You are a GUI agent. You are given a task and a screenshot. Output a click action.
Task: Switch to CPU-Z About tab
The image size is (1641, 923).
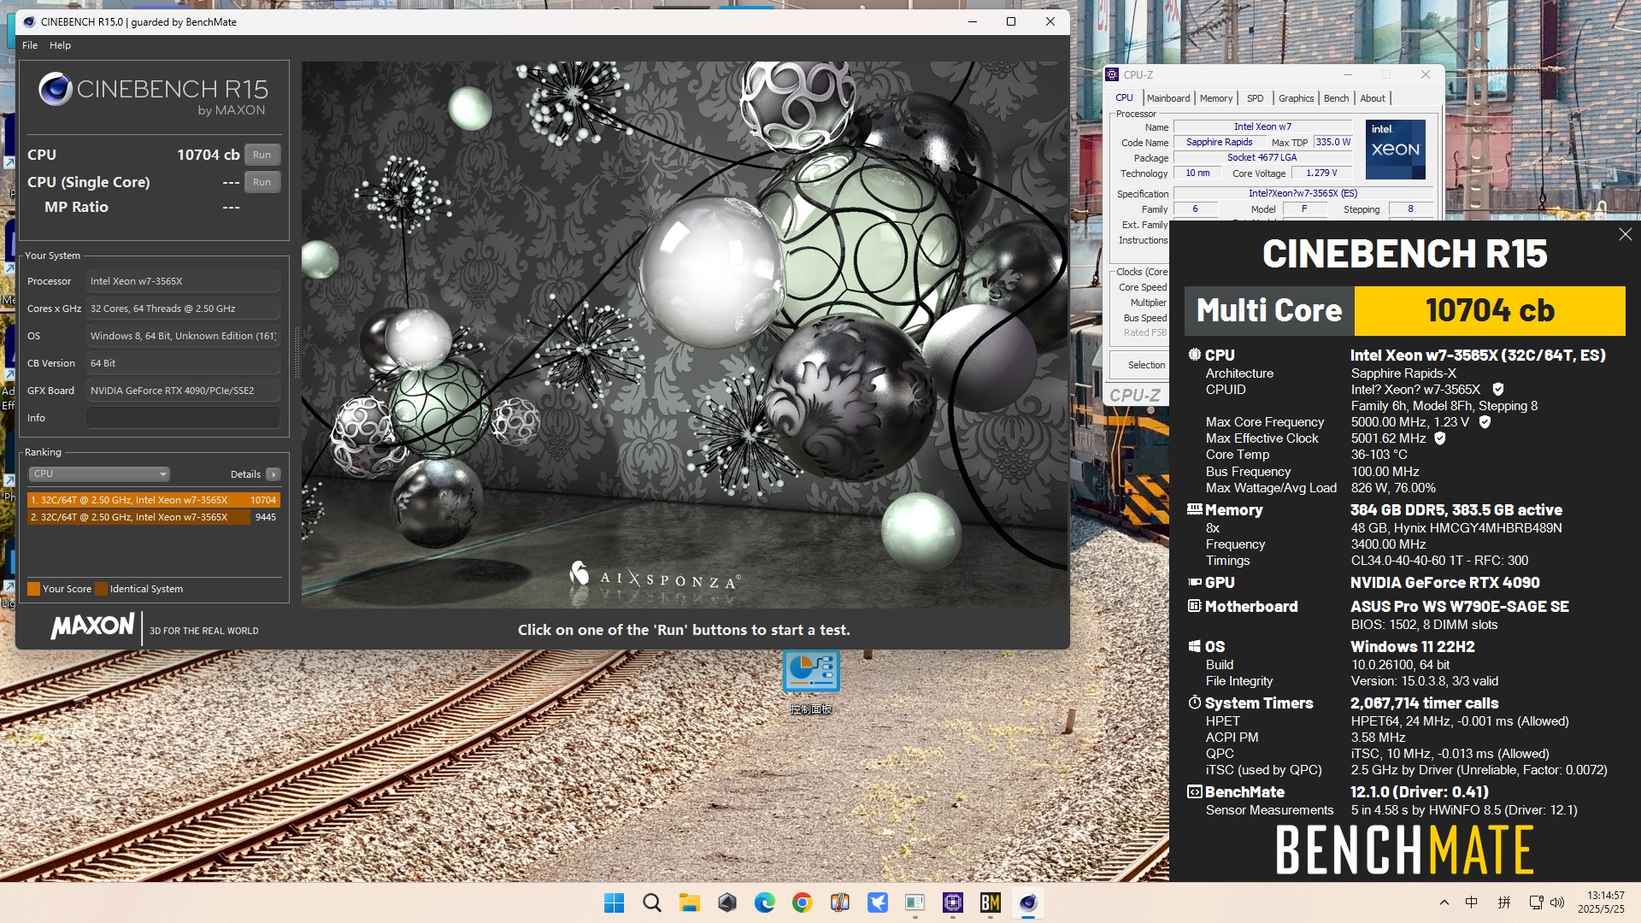(x=1373, y=98)
